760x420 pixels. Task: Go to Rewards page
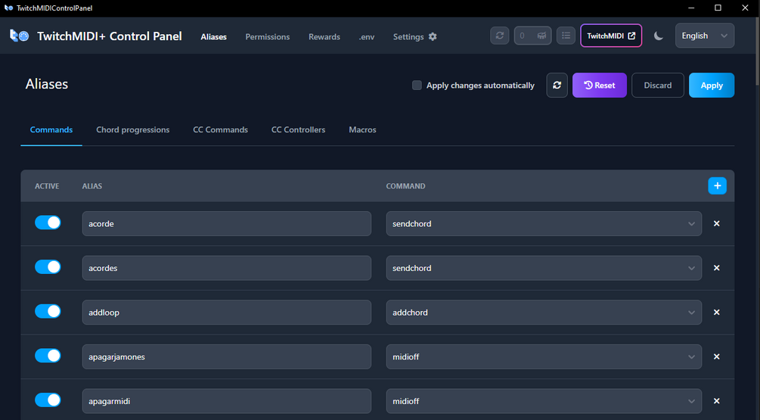tap(324, 37)
